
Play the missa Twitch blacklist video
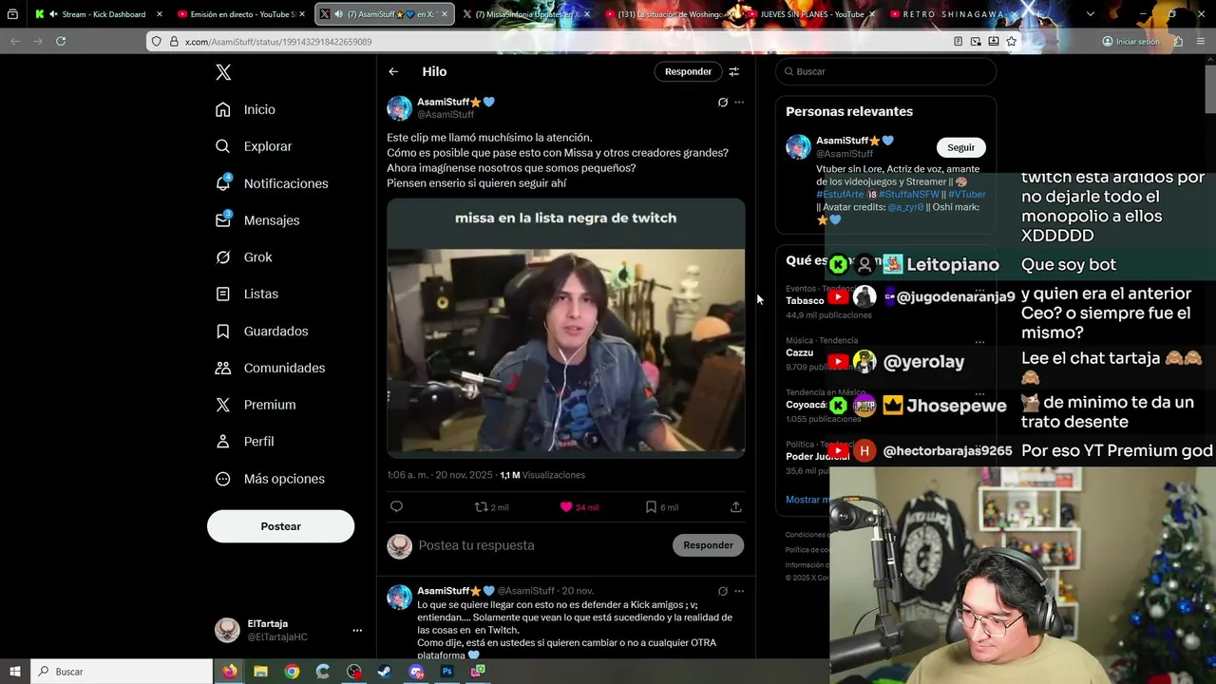click(566, 328)
